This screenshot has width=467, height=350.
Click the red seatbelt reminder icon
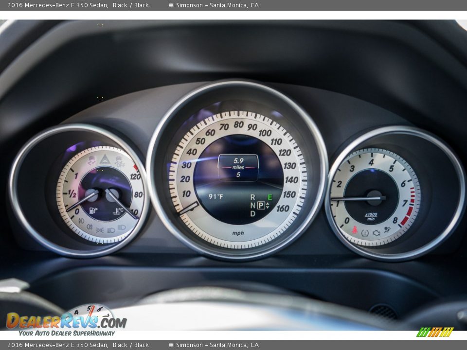(x=355, y=230)
